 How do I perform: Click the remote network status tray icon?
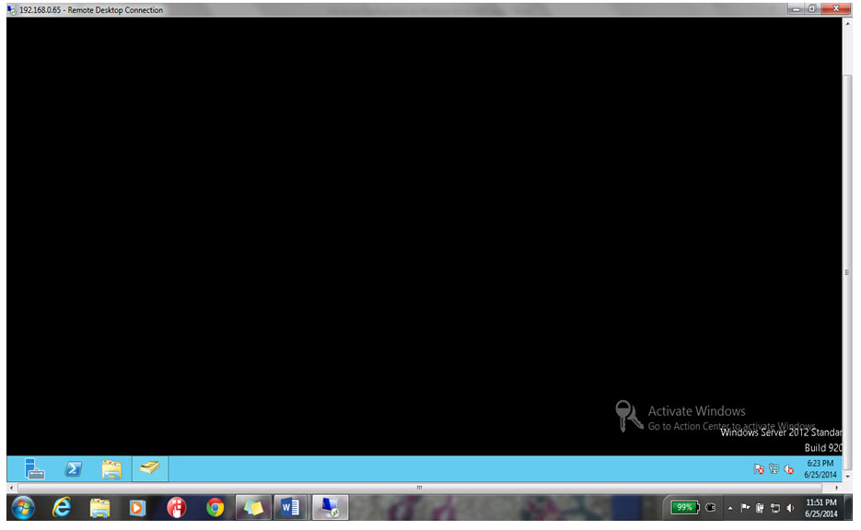[x=774, y=469]
